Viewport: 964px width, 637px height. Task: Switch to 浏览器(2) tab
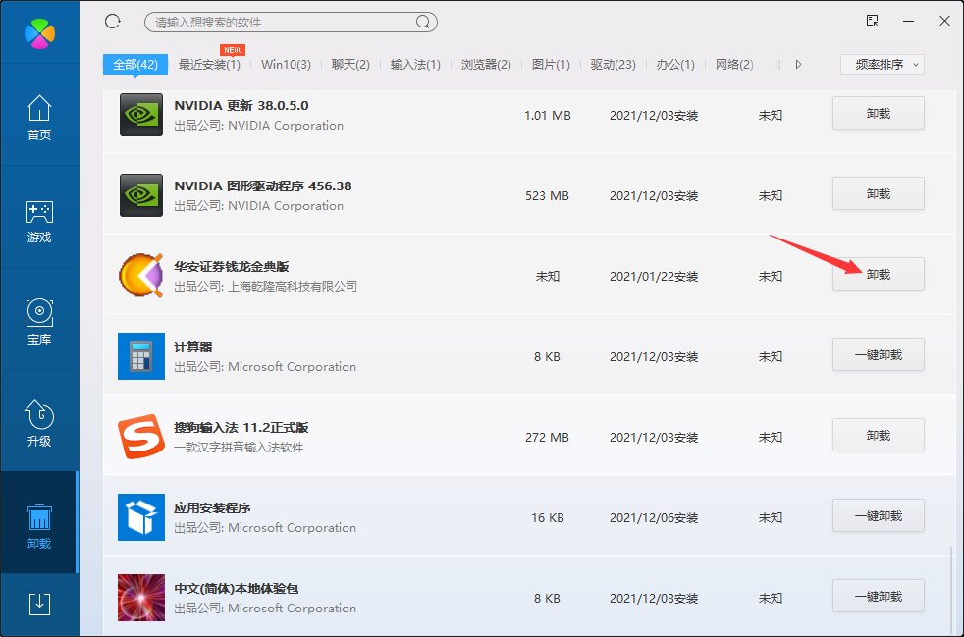pos(486,65)
